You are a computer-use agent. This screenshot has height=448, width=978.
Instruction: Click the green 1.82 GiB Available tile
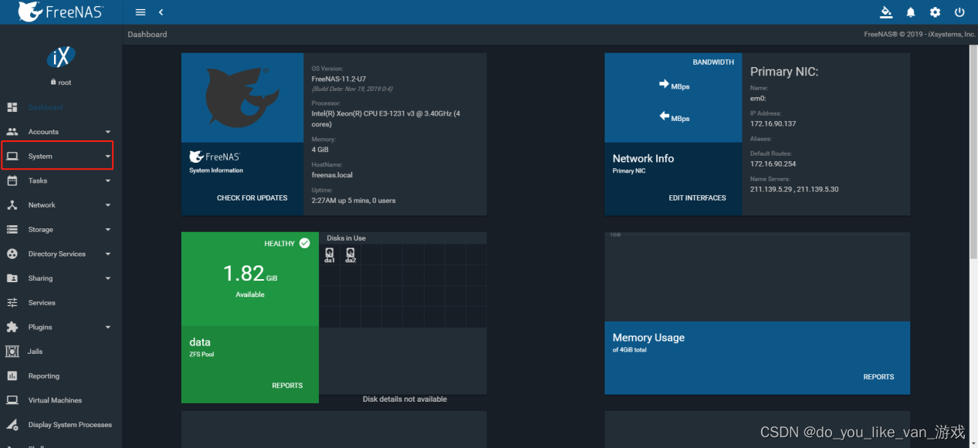tap(250, 279)
